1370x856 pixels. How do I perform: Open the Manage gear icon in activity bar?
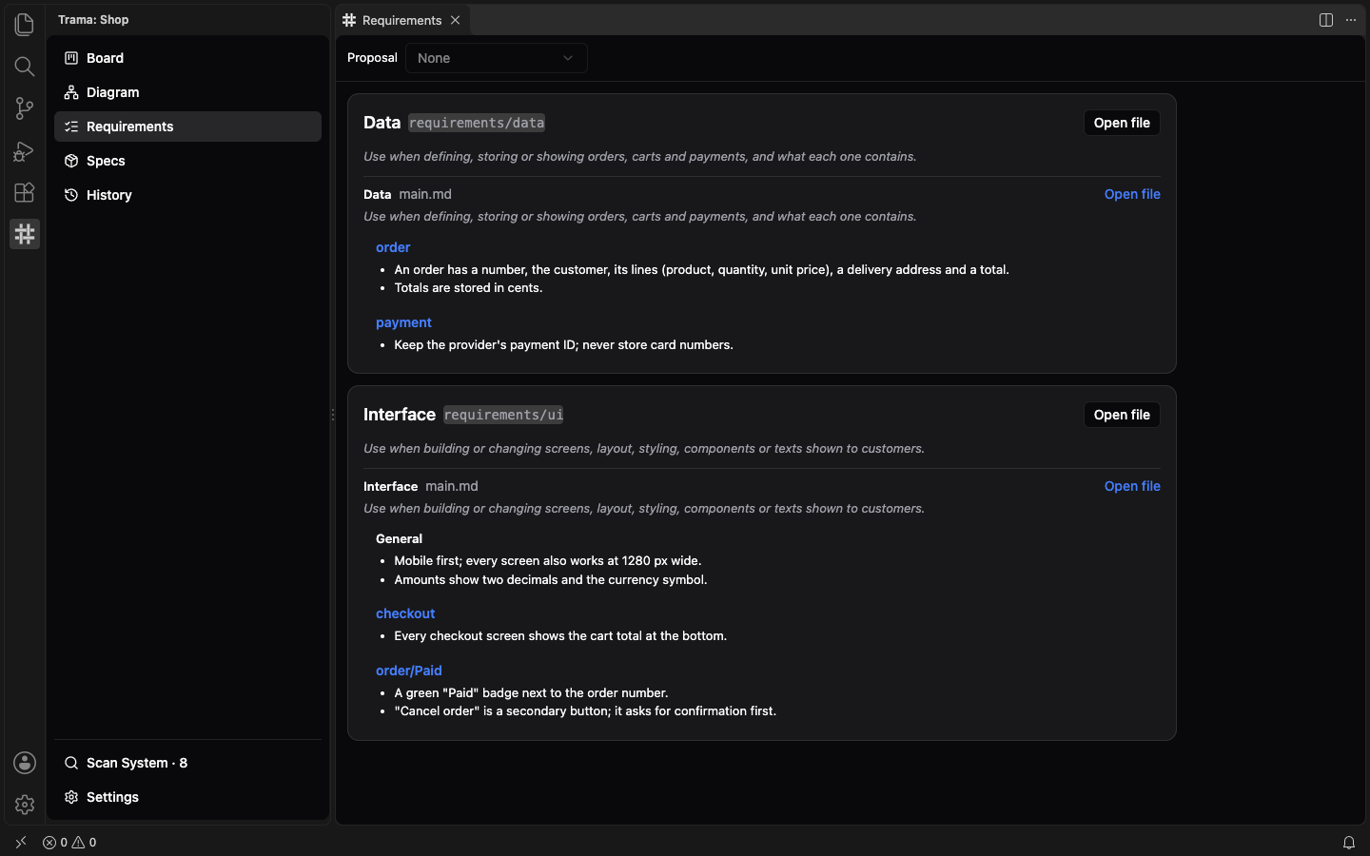[25, 805]
